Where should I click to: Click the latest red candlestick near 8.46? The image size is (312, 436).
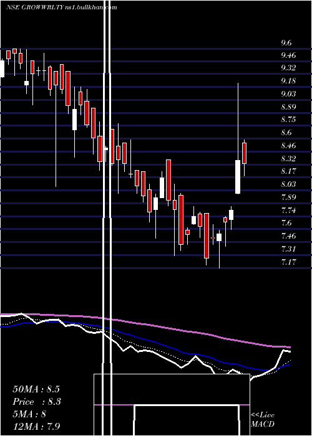[245, 153]
